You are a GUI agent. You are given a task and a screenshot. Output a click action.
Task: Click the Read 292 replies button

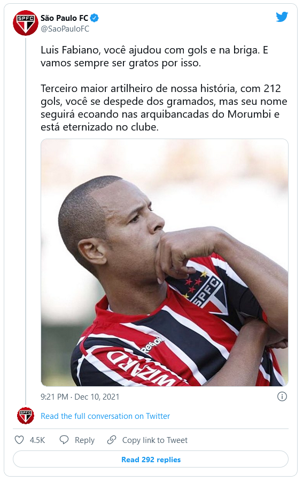150,459
